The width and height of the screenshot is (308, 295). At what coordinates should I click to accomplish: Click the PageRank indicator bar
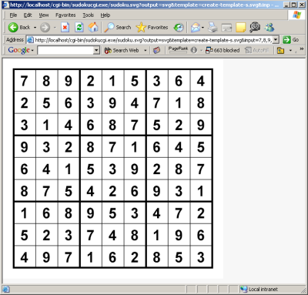178,50
